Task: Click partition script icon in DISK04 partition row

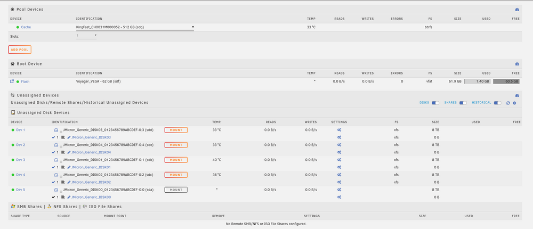Action: point(63,152)
